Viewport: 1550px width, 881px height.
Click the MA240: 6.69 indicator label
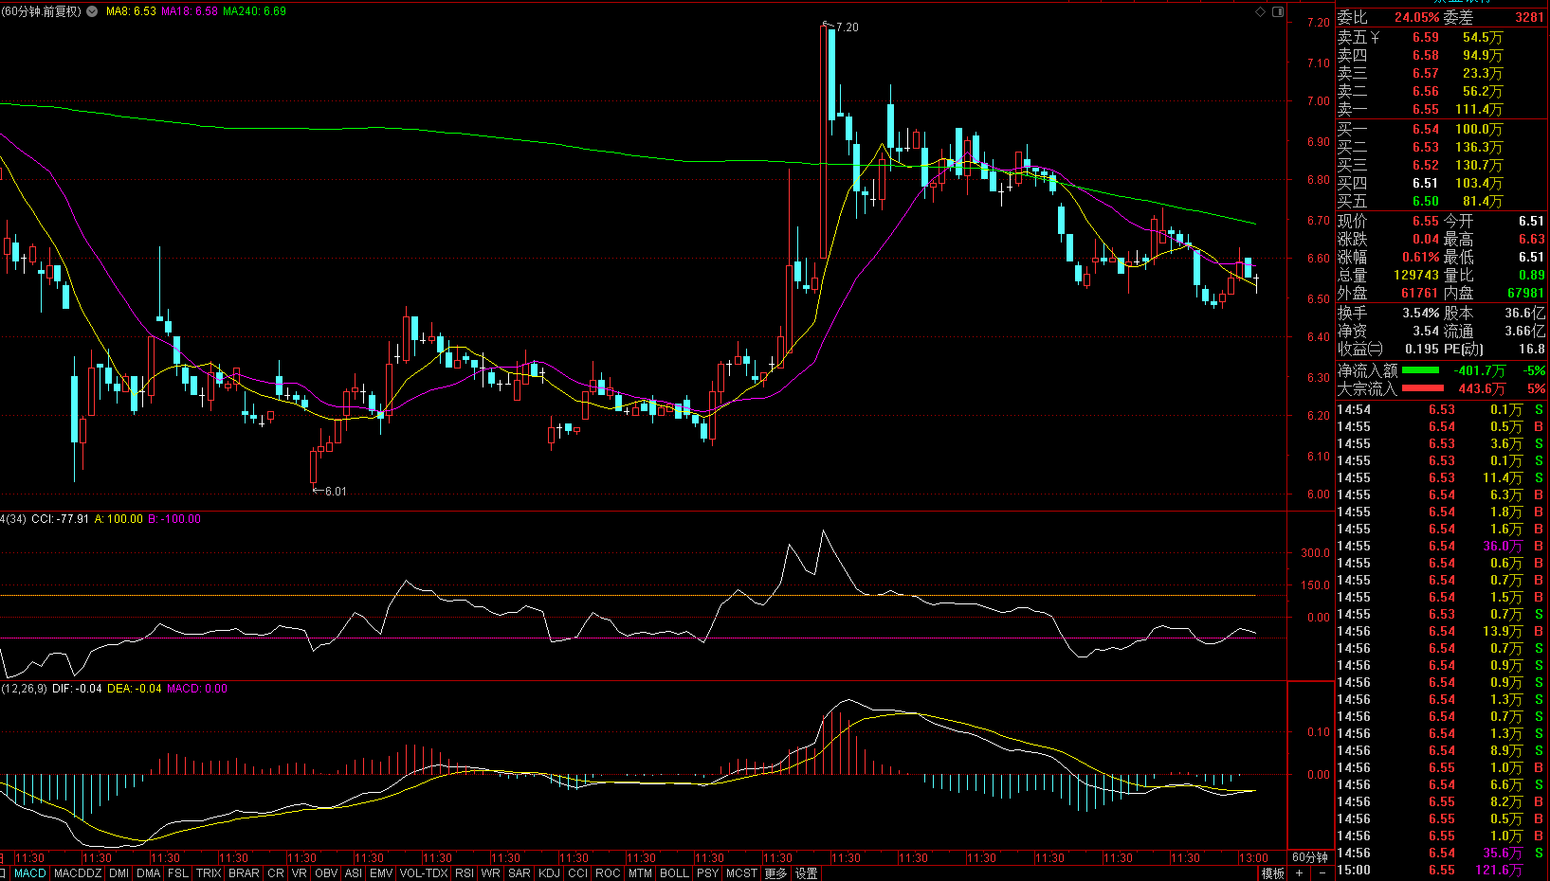coord(254,11)
